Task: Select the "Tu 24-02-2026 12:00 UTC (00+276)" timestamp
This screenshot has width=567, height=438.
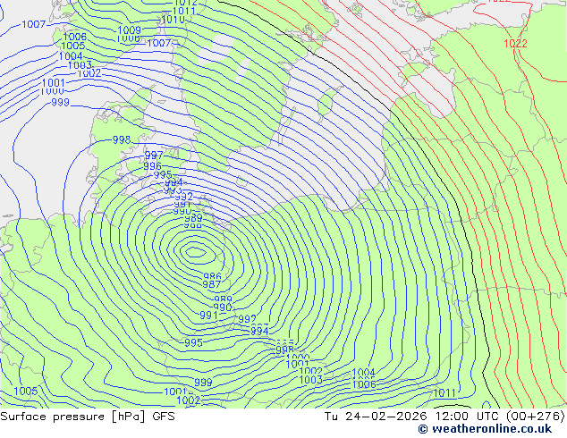Action: tap(444, 417)
